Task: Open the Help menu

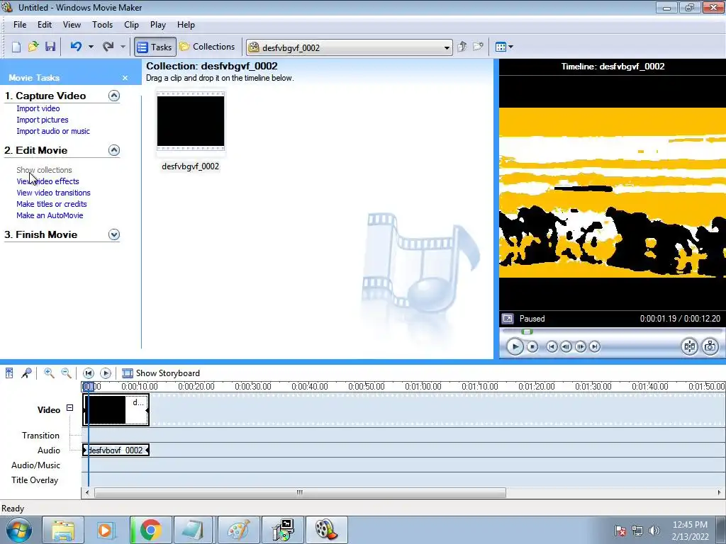Action: point(186,25)
